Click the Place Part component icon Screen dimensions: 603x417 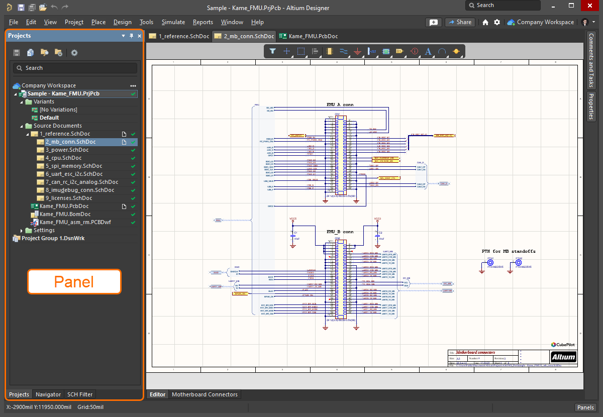[330, 51]
